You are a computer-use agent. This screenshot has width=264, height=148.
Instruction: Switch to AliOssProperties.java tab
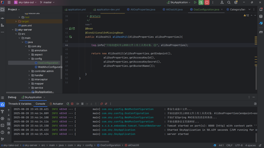141,9
